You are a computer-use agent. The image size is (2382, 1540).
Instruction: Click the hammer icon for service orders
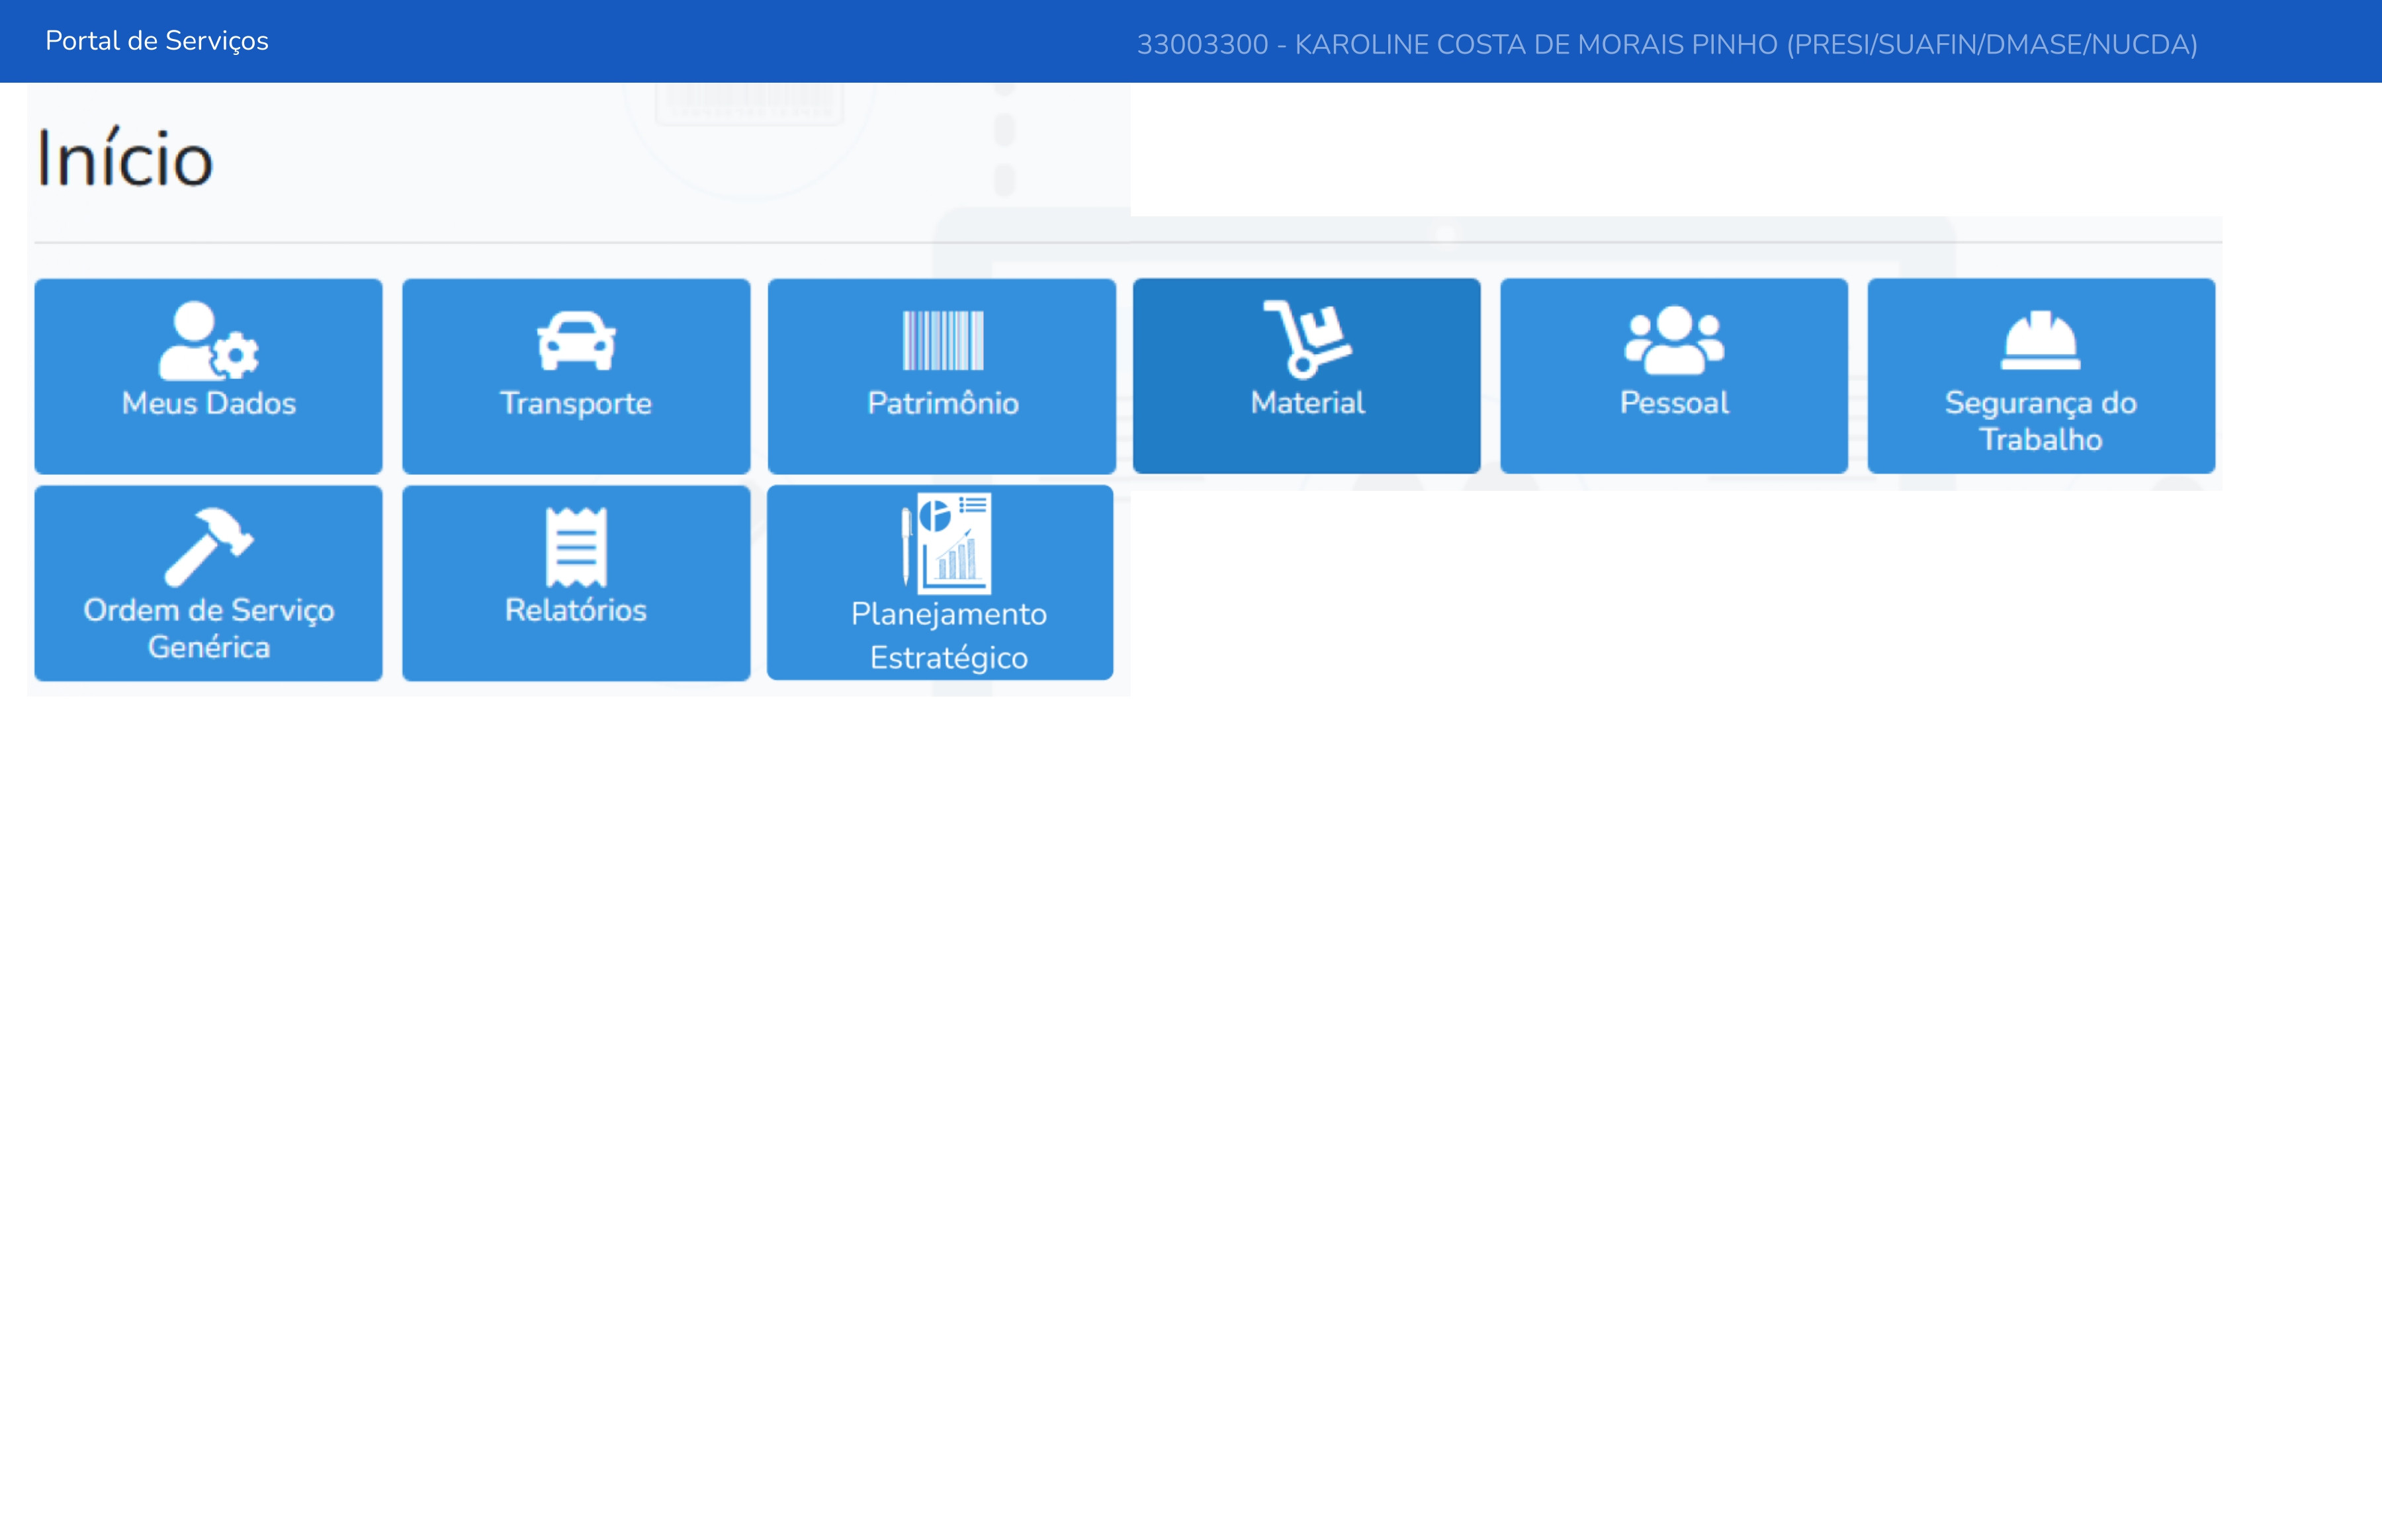point(208,546)
